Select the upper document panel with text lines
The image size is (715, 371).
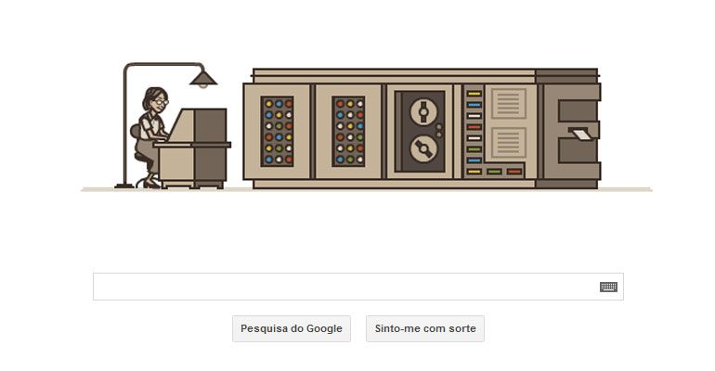pyautogui.click(x=509, y=103)
